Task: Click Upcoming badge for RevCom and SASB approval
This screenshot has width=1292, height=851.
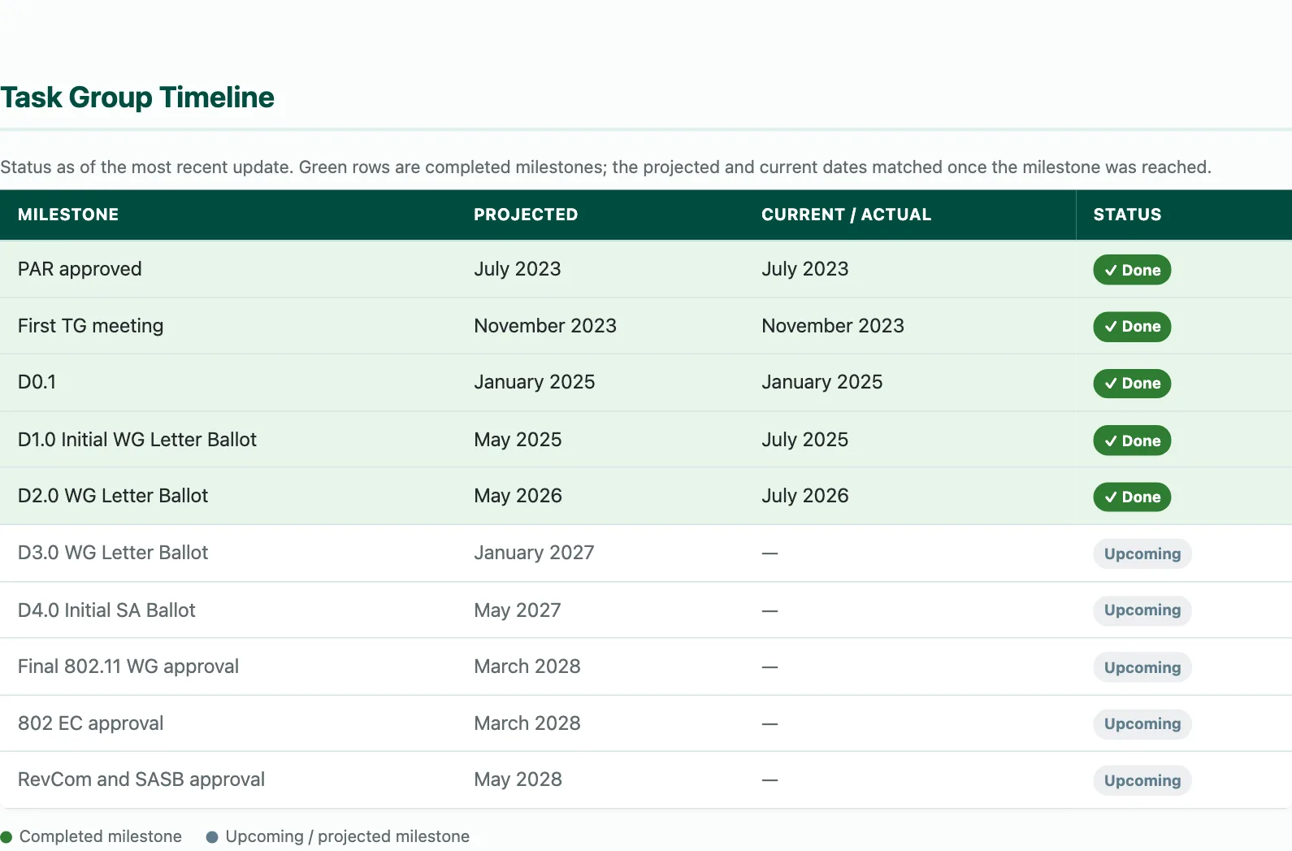Action: (1142, 780)
